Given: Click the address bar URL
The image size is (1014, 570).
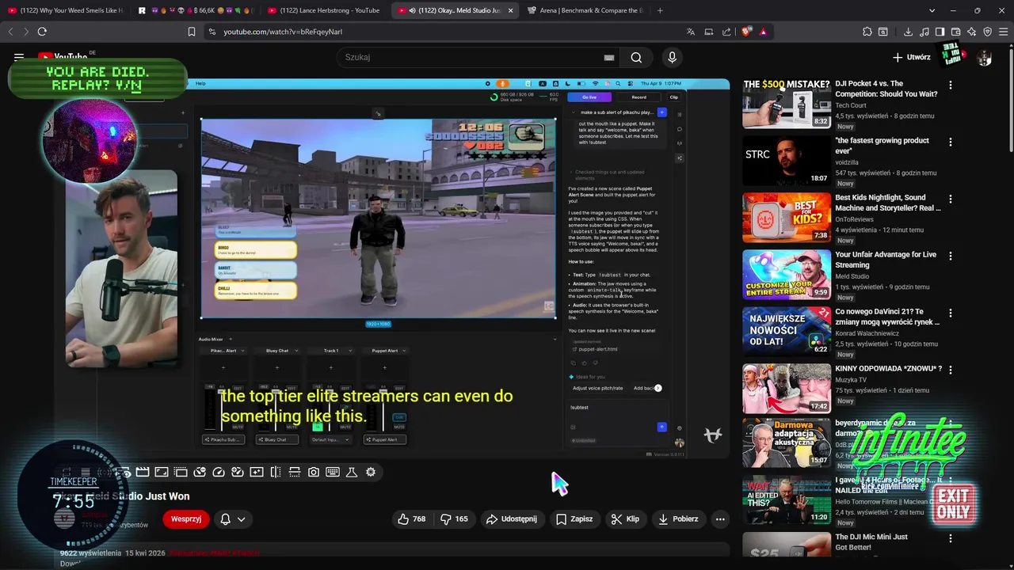Looking at the screenshot, I should [x=283, y=32].
